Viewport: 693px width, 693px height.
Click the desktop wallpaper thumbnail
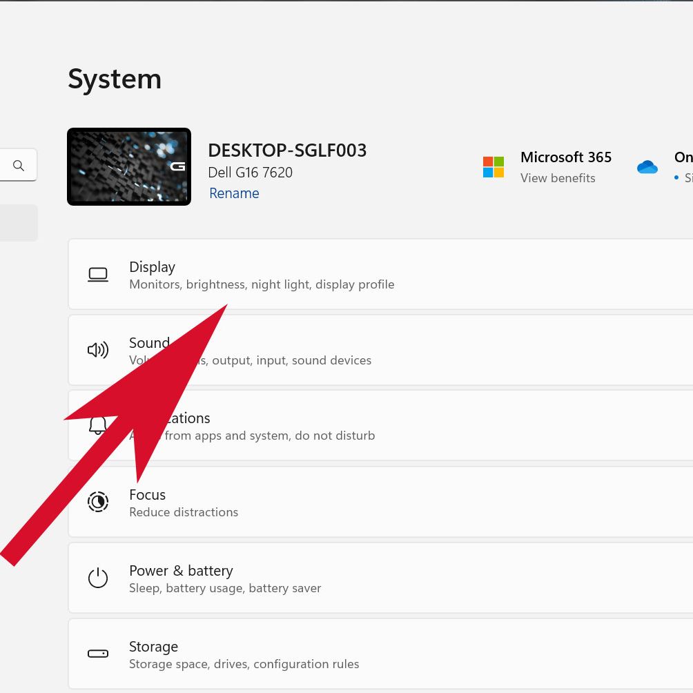tap(129, 167)
